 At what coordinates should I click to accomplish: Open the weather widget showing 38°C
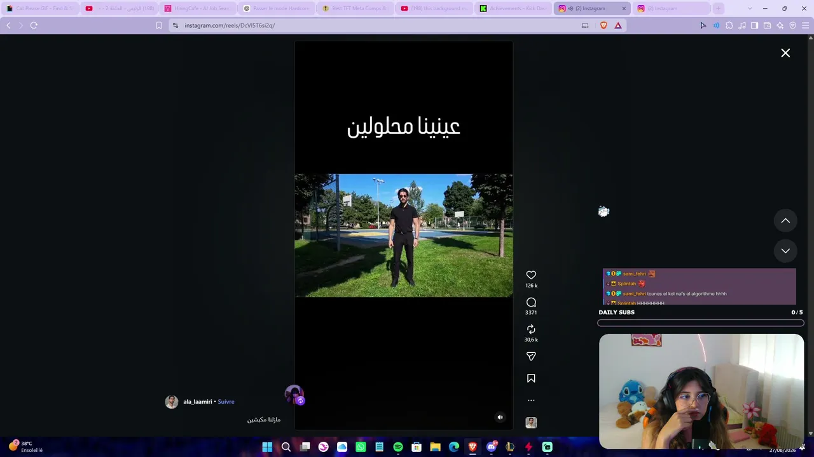pos(25,446)
